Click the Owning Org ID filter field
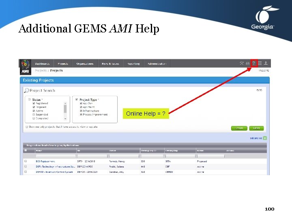The width and height of the screenshot is (292, 219). click(152, 156)
